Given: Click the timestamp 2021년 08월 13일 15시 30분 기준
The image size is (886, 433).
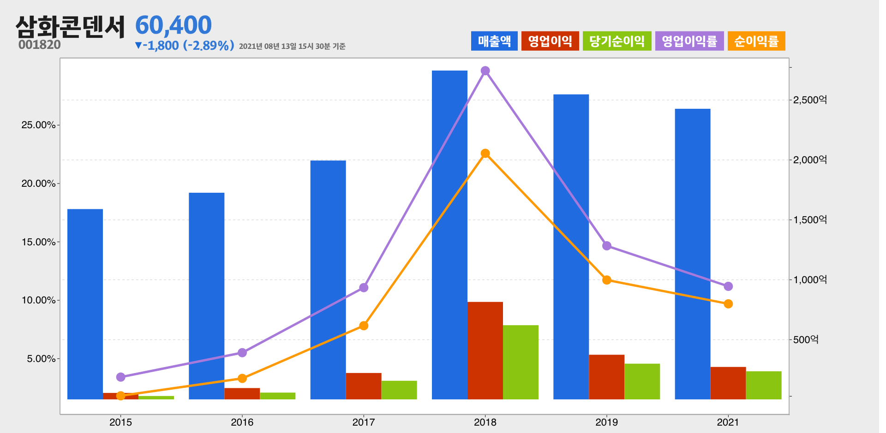Looking at the screenshot, I should coord(292,46).
